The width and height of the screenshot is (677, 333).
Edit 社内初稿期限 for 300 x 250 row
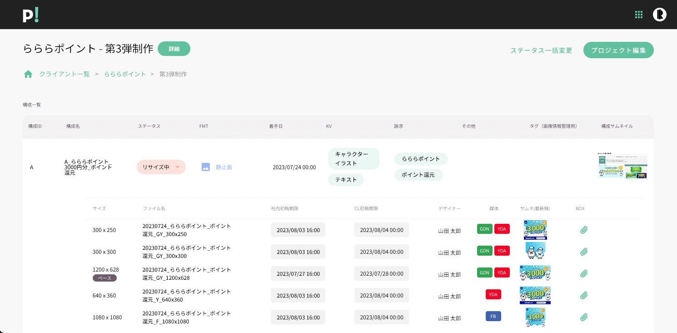298,230
